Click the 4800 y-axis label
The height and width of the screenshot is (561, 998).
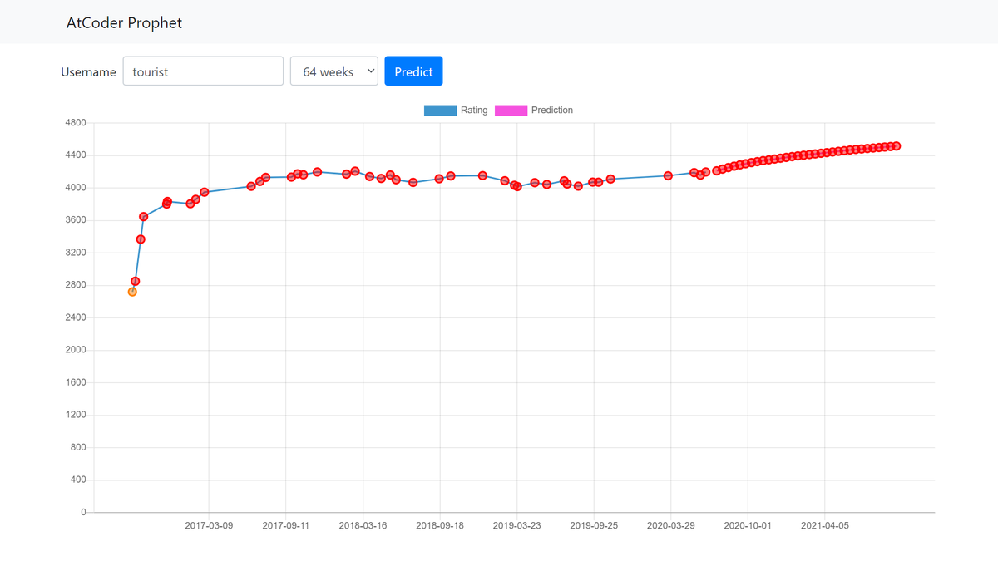tap(76, 123)
